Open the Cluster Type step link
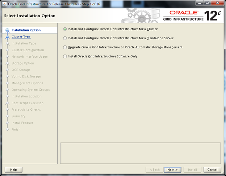 point(21,37)
